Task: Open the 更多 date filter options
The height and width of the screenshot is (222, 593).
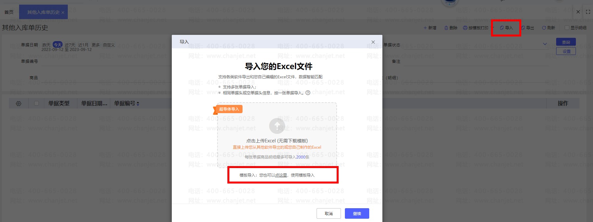Action: click(x=96, y=45)
